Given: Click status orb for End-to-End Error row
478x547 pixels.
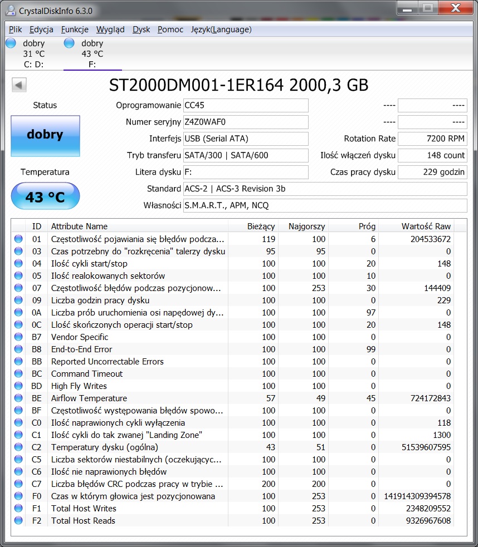Looking at the screenshot, I should [18, 349].
